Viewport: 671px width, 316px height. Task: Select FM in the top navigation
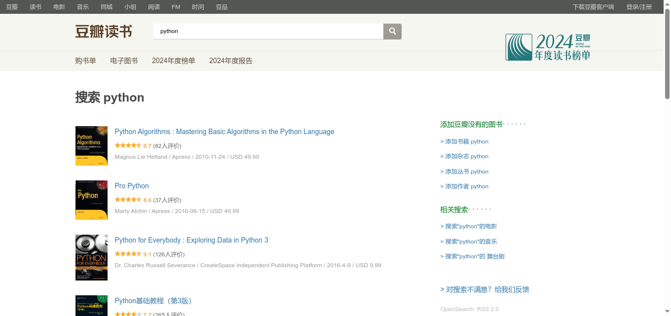click(176, 7)
